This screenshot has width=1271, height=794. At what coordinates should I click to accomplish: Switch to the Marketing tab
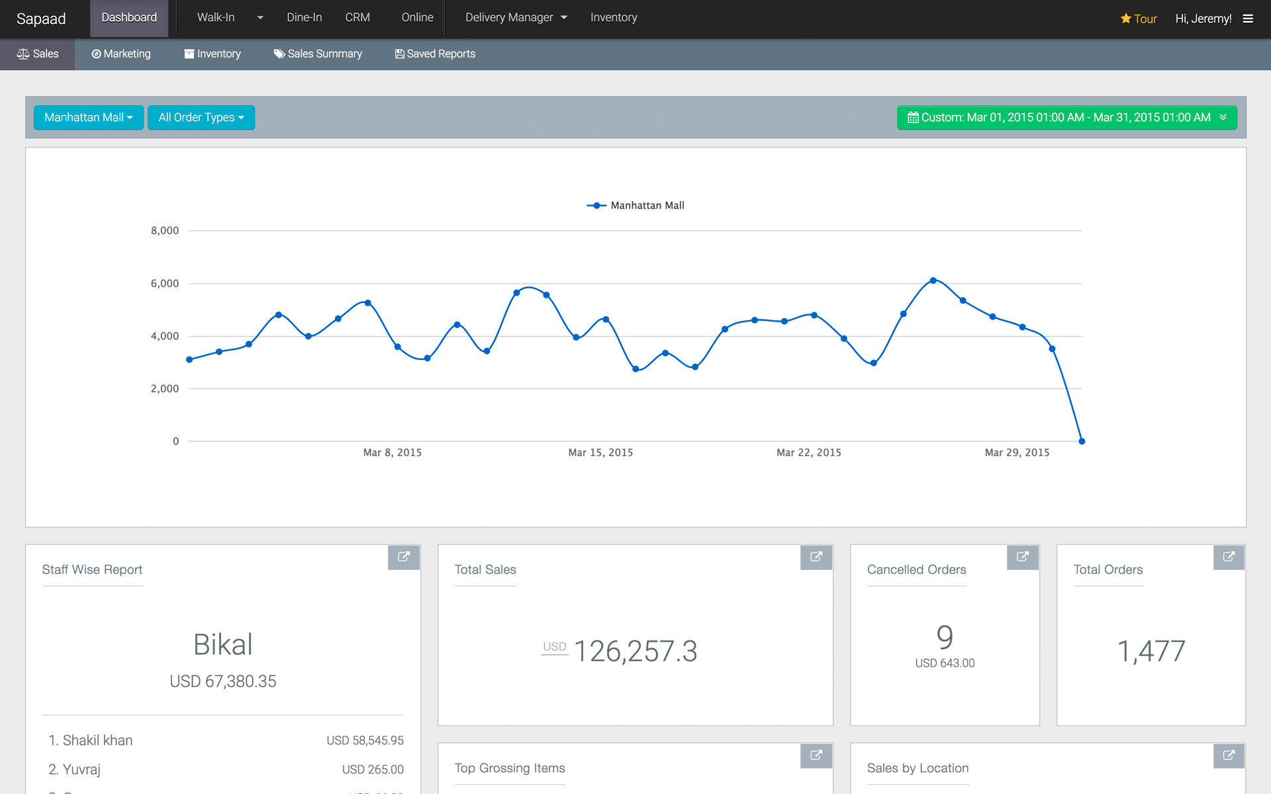click(121, 54)
